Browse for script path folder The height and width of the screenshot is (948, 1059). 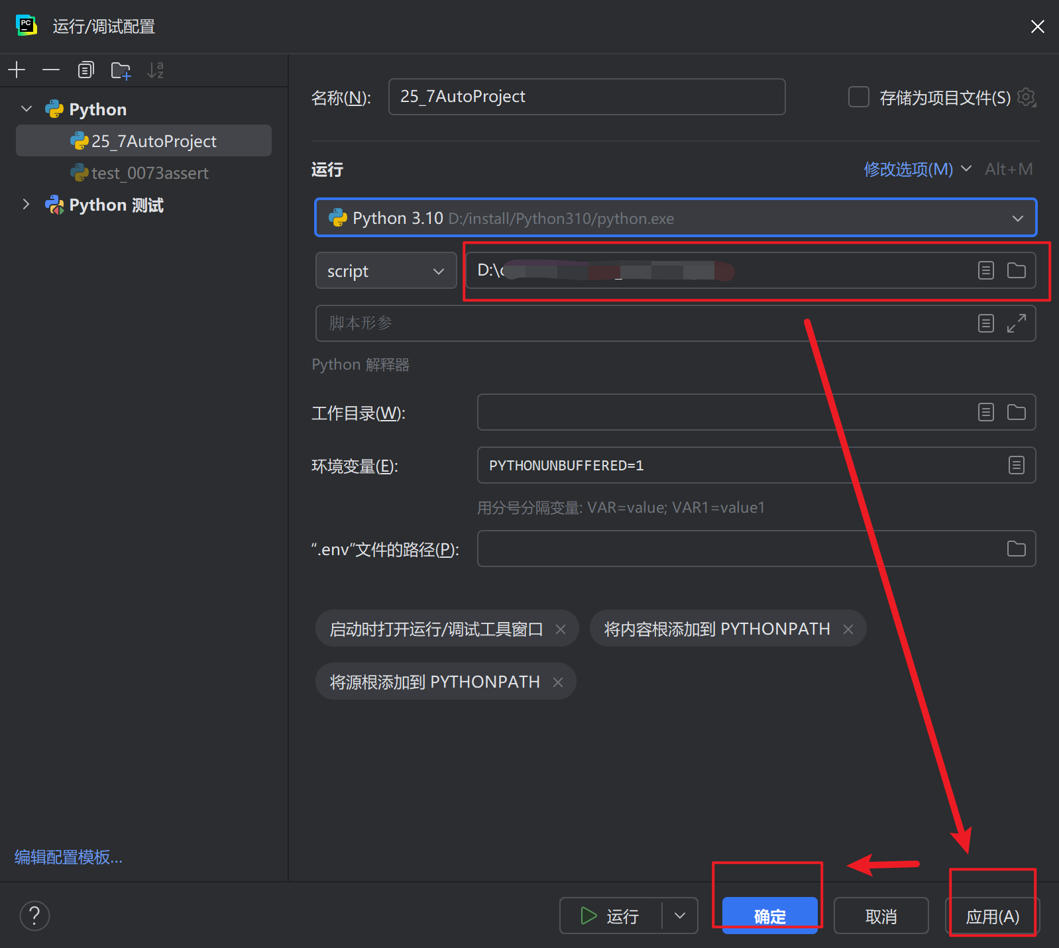(1017, 270)
